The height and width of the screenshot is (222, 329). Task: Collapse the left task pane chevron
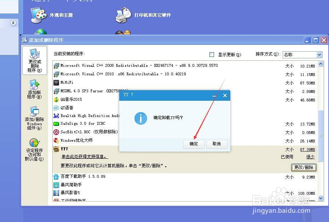point(13,23)
